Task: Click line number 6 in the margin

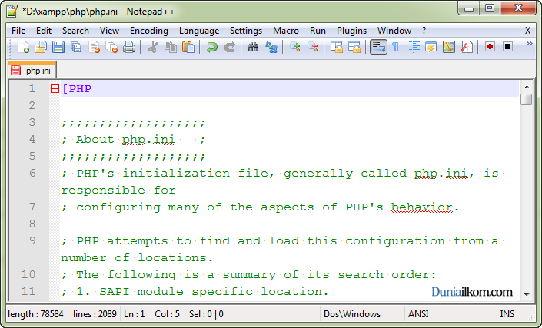Action: (32, 173)
